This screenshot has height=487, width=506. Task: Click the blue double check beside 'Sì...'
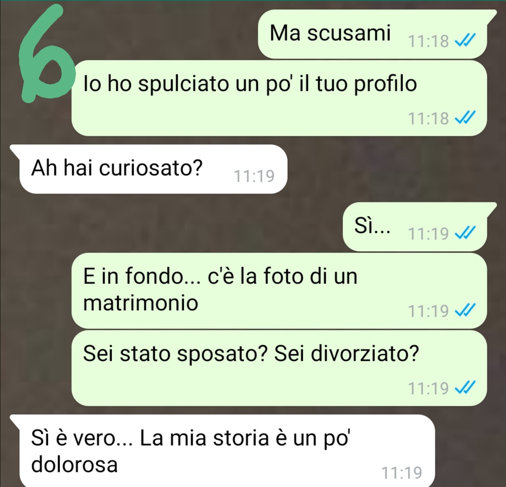click(x=465, y=233)
